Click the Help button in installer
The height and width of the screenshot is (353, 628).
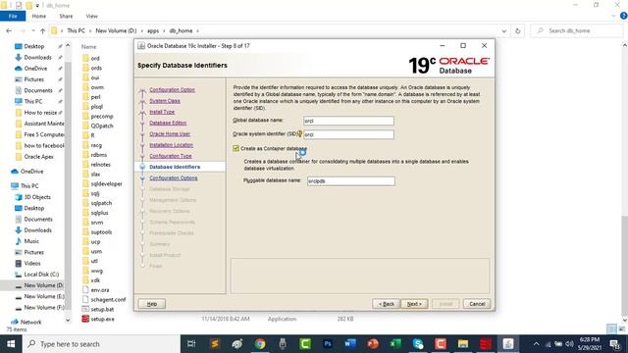152,304
